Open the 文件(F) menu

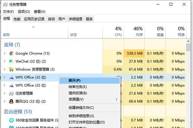pos(8,12)
